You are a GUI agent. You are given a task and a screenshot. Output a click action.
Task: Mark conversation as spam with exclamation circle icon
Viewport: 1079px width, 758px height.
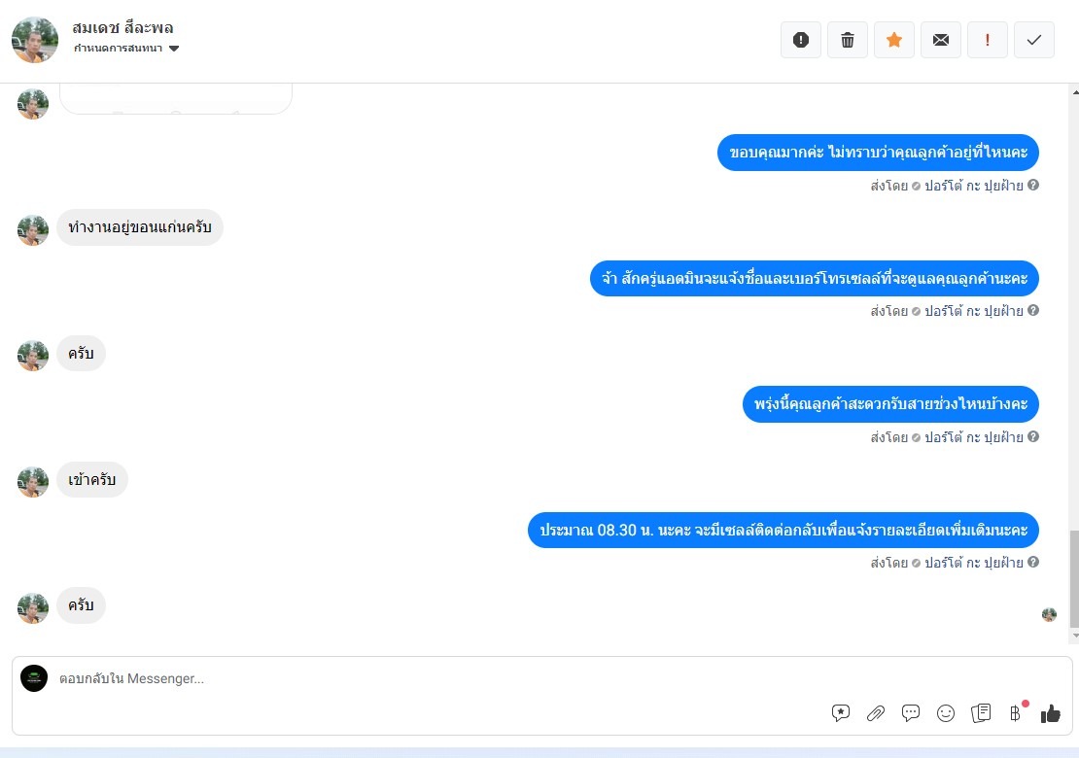(800, 40)
